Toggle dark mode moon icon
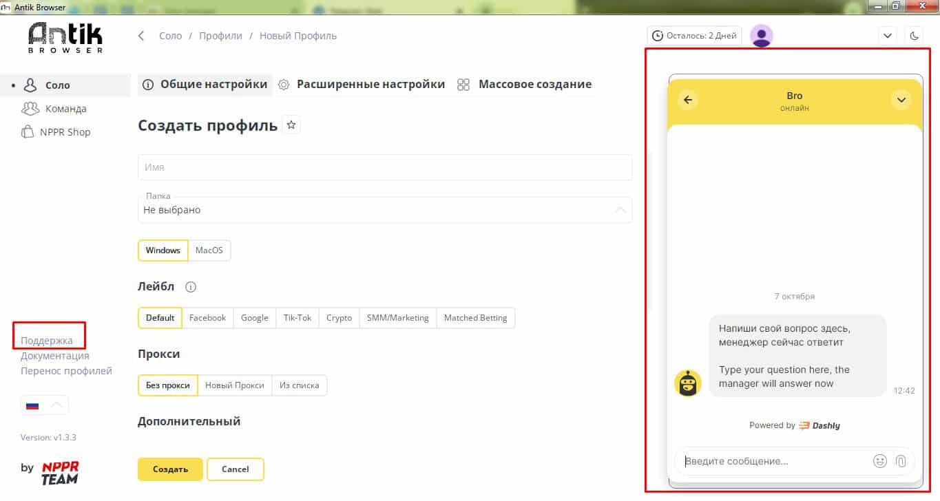 pyautogui.click(x=915, y=36)
